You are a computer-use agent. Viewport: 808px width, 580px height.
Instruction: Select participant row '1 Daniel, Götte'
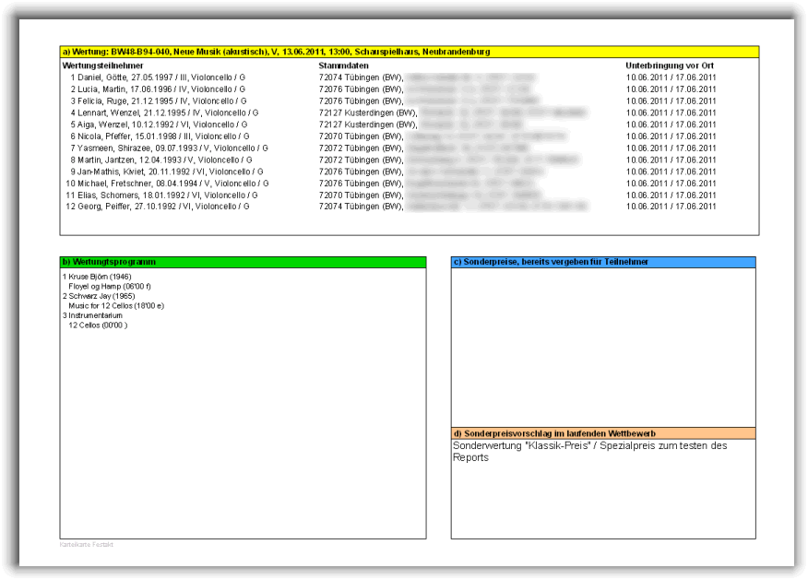click(x=158, y=77)
